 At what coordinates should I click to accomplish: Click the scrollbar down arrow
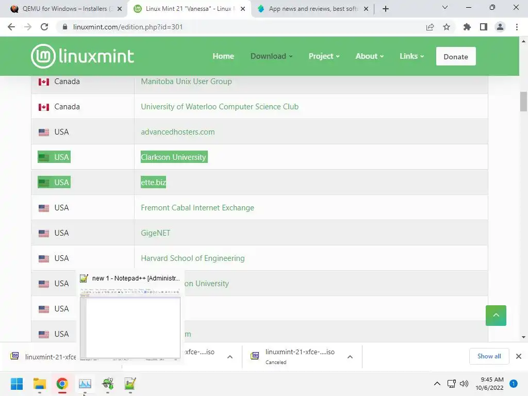point(523,337)
